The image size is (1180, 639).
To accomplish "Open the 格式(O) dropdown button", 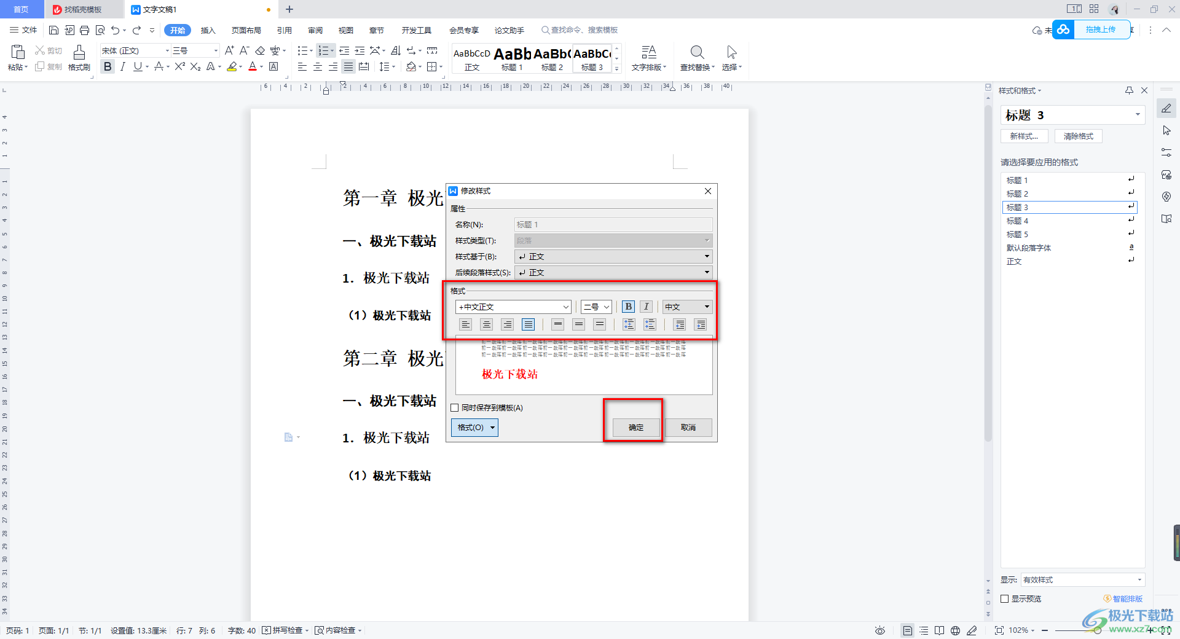I will click(x=474, y=428).
